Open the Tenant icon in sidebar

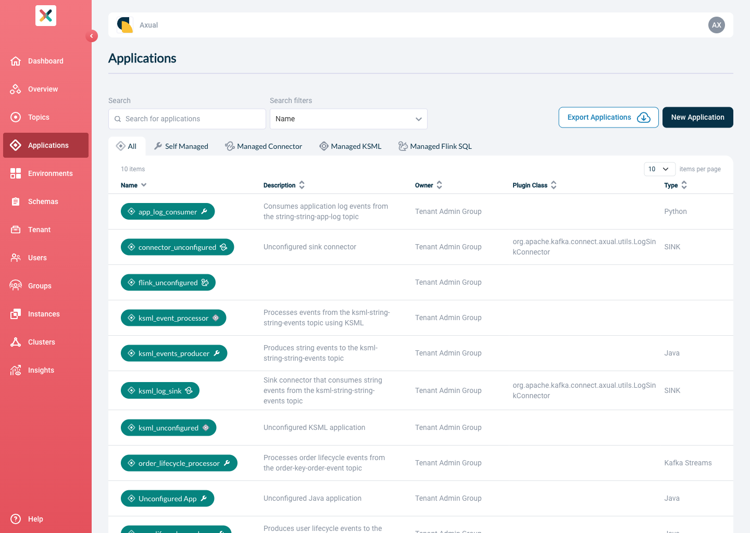(x=16, y=230)
